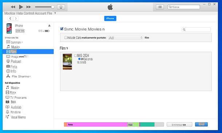Image resolution: width=222 pixels, height=133 pixels.
Task: Open Music under Sul dispositivo
Action: (x=12, y=88)
